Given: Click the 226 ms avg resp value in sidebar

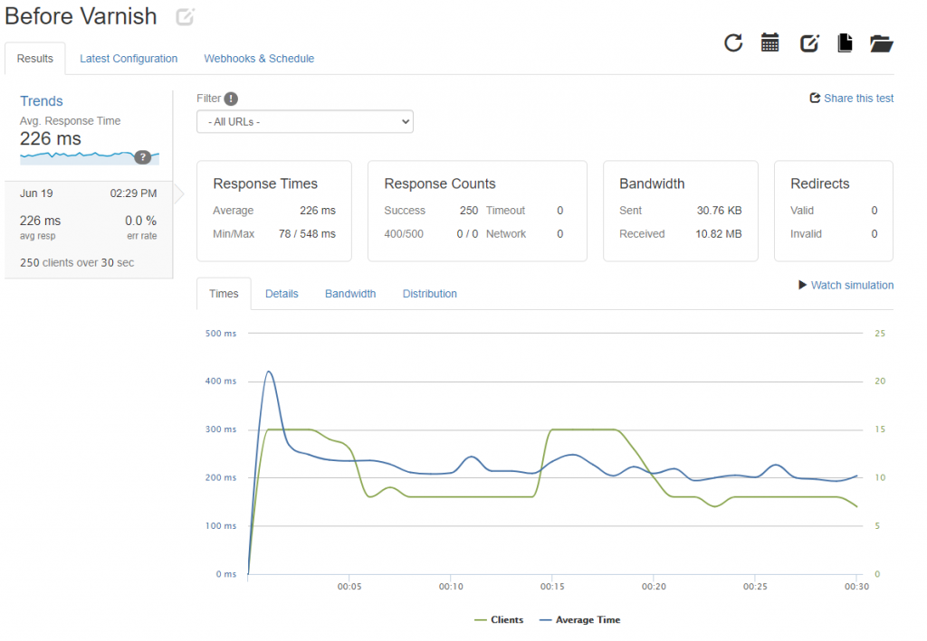Looking at the screenshot, I should (40, 221).
